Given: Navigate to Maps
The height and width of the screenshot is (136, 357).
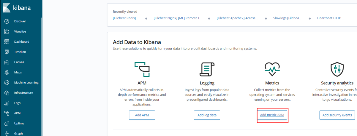Looking at the screenshot, I should click(18, 72).
